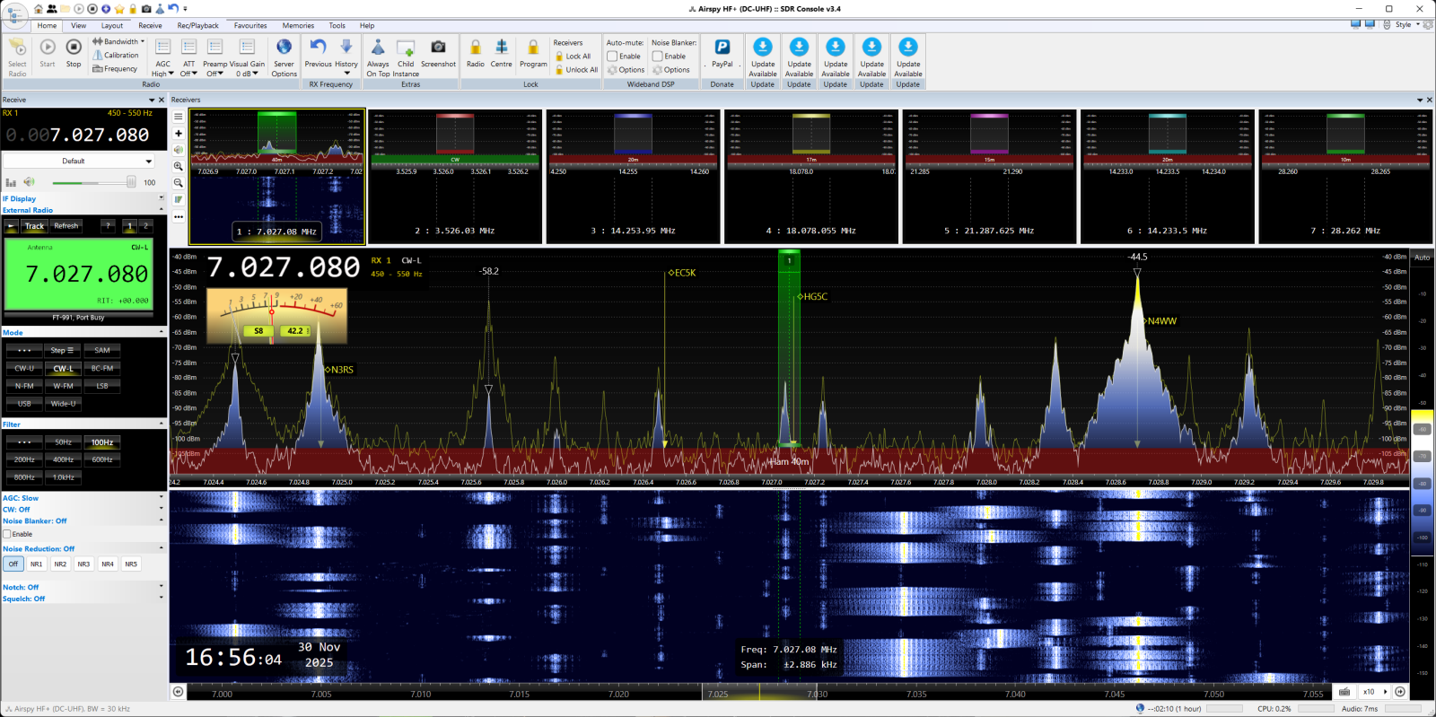
Task: Open the AGC High dropdown
Action: pyautogui.click(x=162, y=74)
